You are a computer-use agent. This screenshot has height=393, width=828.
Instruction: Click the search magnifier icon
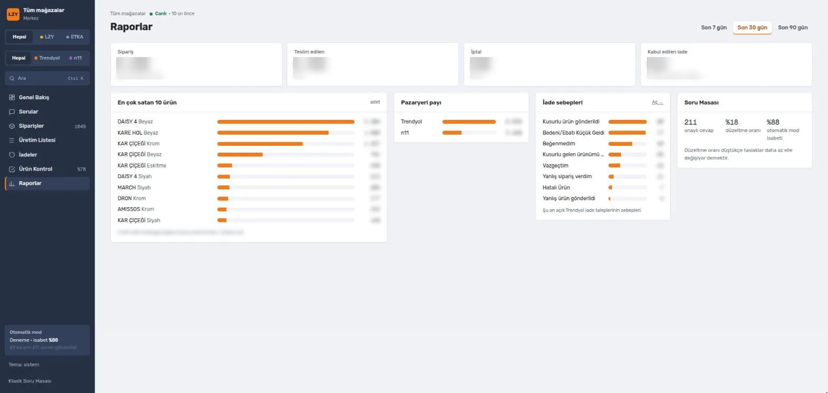(x=12, y=78)
